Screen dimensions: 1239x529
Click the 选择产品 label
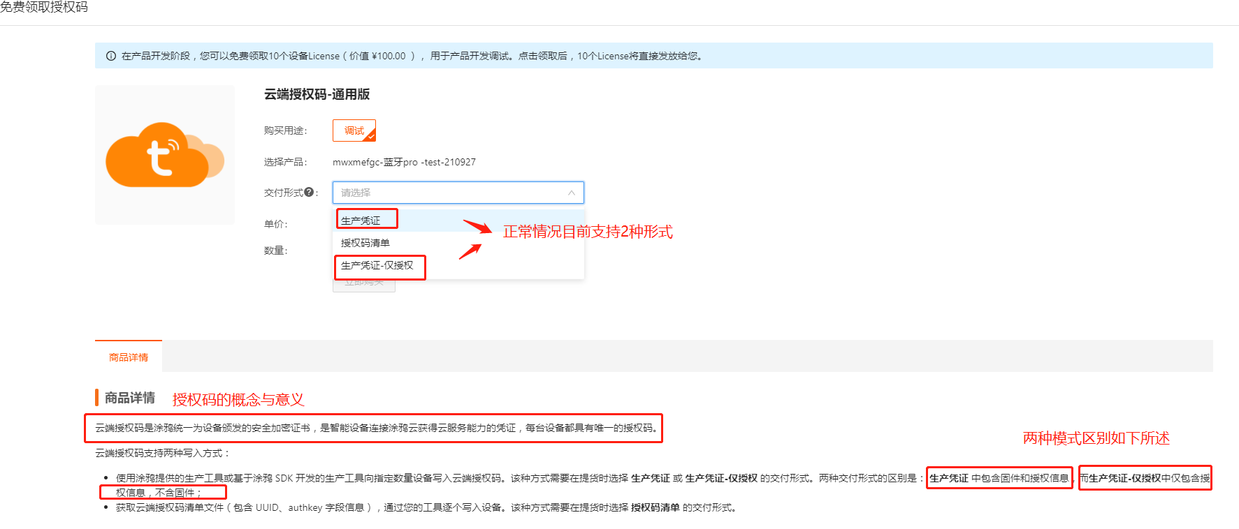click(286, 162)
